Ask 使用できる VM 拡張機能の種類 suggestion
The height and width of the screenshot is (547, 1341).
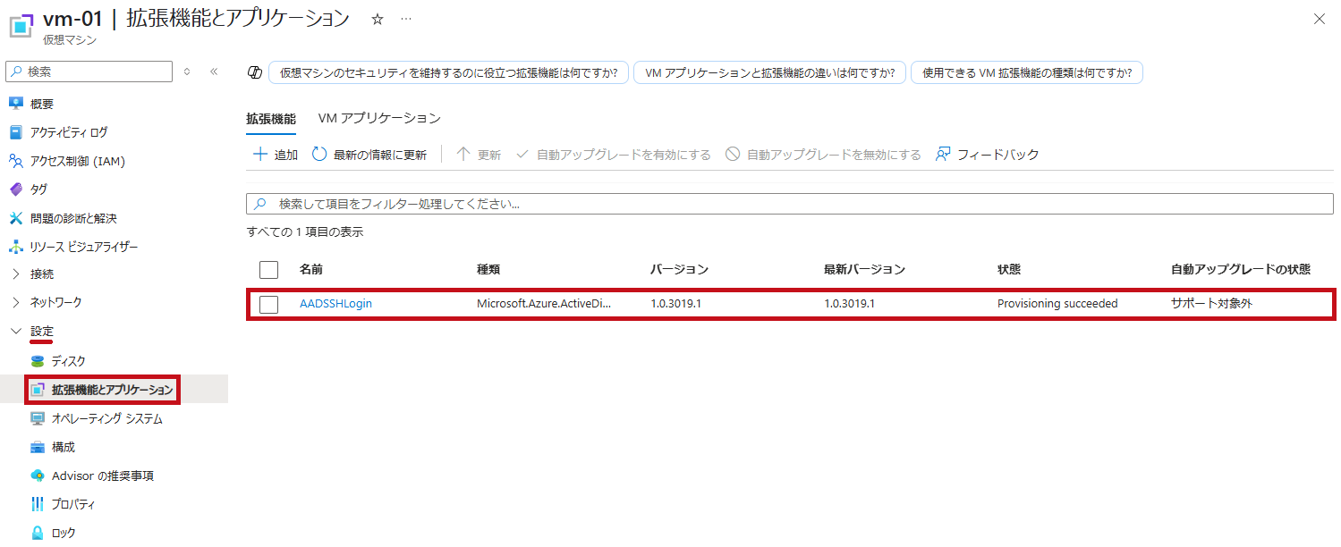(1027, 72)
